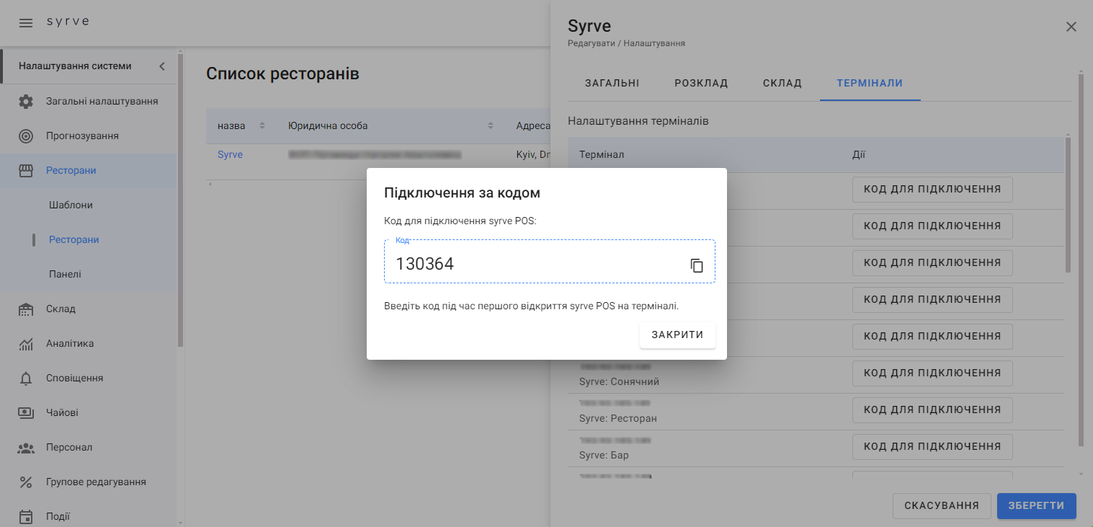Viewport: 1093px width, 527px height.
Task: Click the ЗБЕРЕГТИ button
Action: pyautogui.click(x=1037, y=506)
